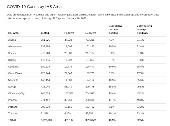Click the Alaska row label
This screenshot has height=126, width=170.
(12, 40)
